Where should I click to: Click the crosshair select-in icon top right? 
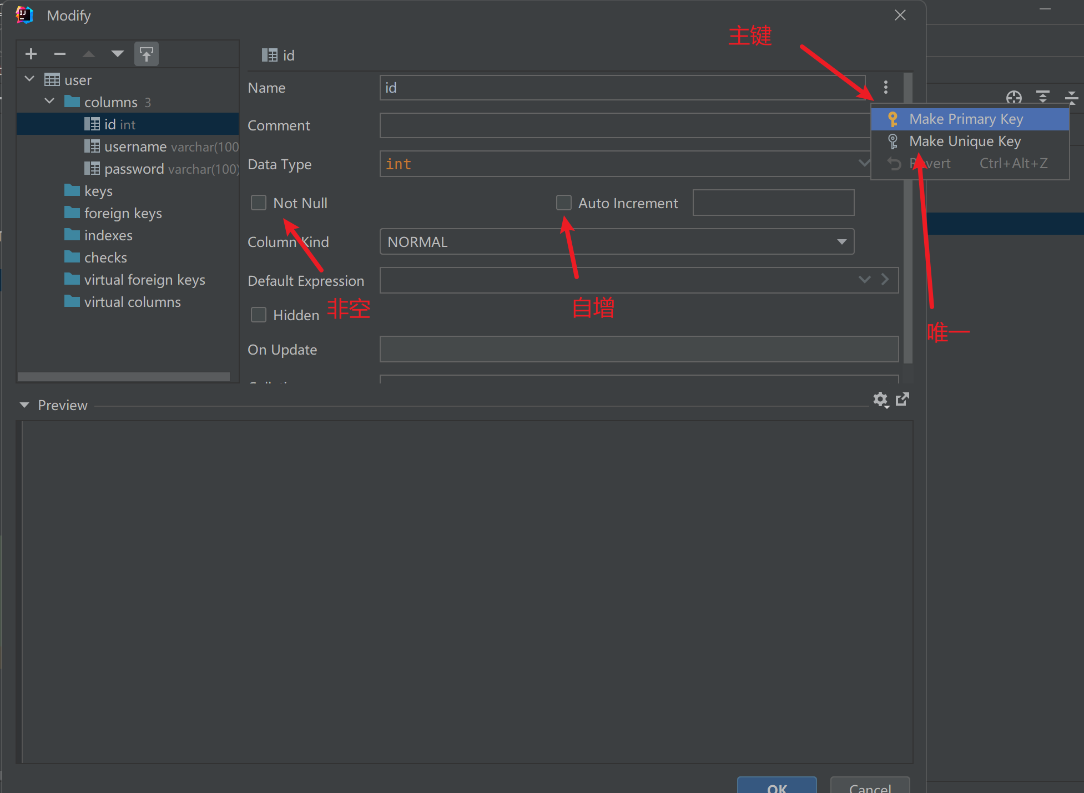(1014, 97)
